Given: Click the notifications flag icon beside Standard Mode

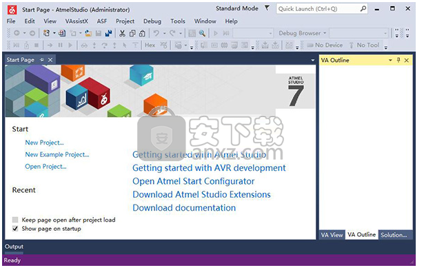Looking at the screenshot, I should pyautogui.click(x=267, y=8).
